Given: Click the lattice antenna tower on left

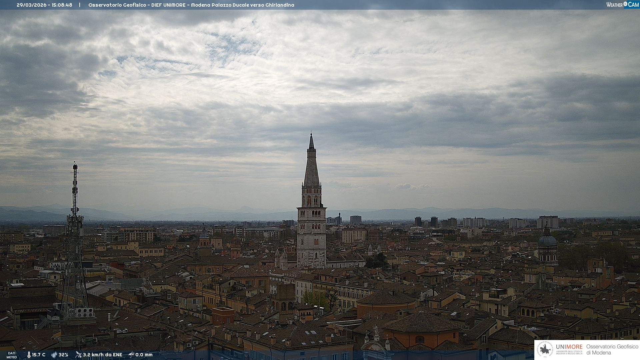Looking at the screenshot, I should click(x=75, y=233).
